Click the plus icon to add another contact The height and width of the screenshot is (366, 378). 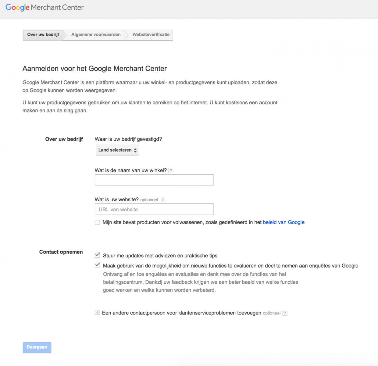(x=97, y=313)
